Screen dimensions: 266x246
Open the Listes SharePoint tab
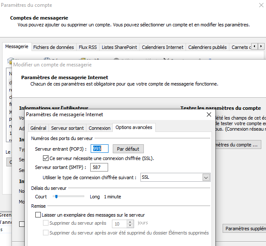pos(119,47)
